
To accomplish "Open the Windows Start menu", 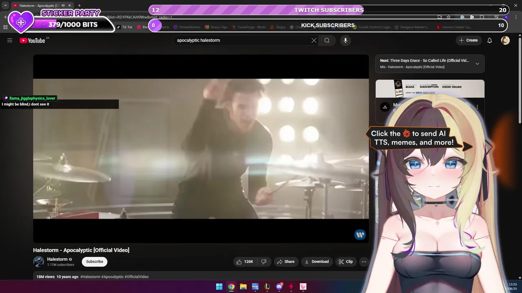I will (219, 286).
